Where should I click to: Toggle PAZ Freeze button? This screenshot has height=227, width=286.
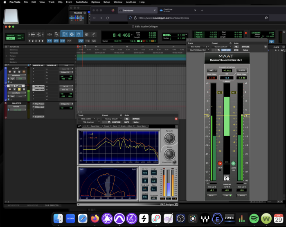145,181
